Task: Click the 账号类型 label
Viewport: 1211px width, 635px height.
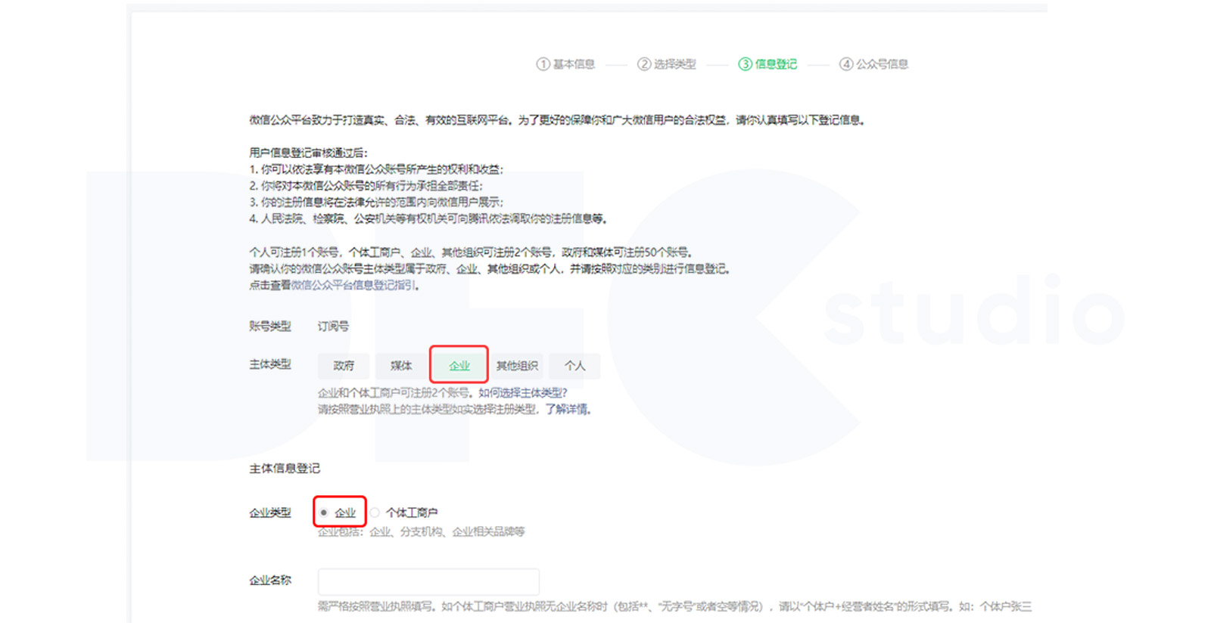Action: (270, 327)
